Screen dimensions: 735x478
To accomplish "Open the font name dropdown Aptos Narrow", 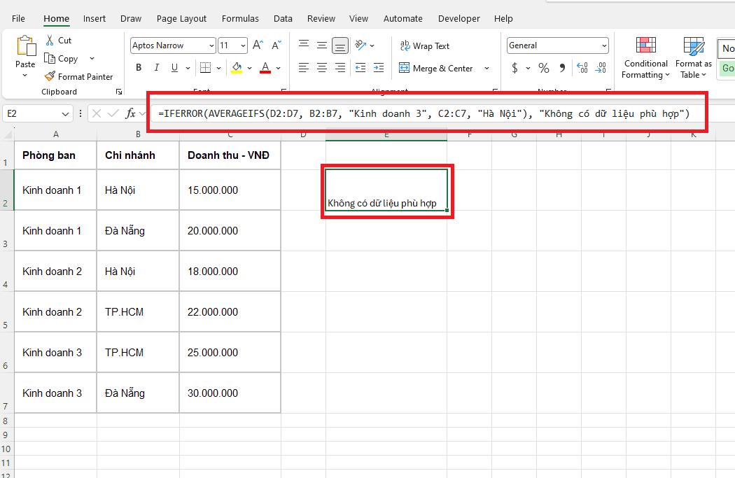I will (x=211, y=45).
